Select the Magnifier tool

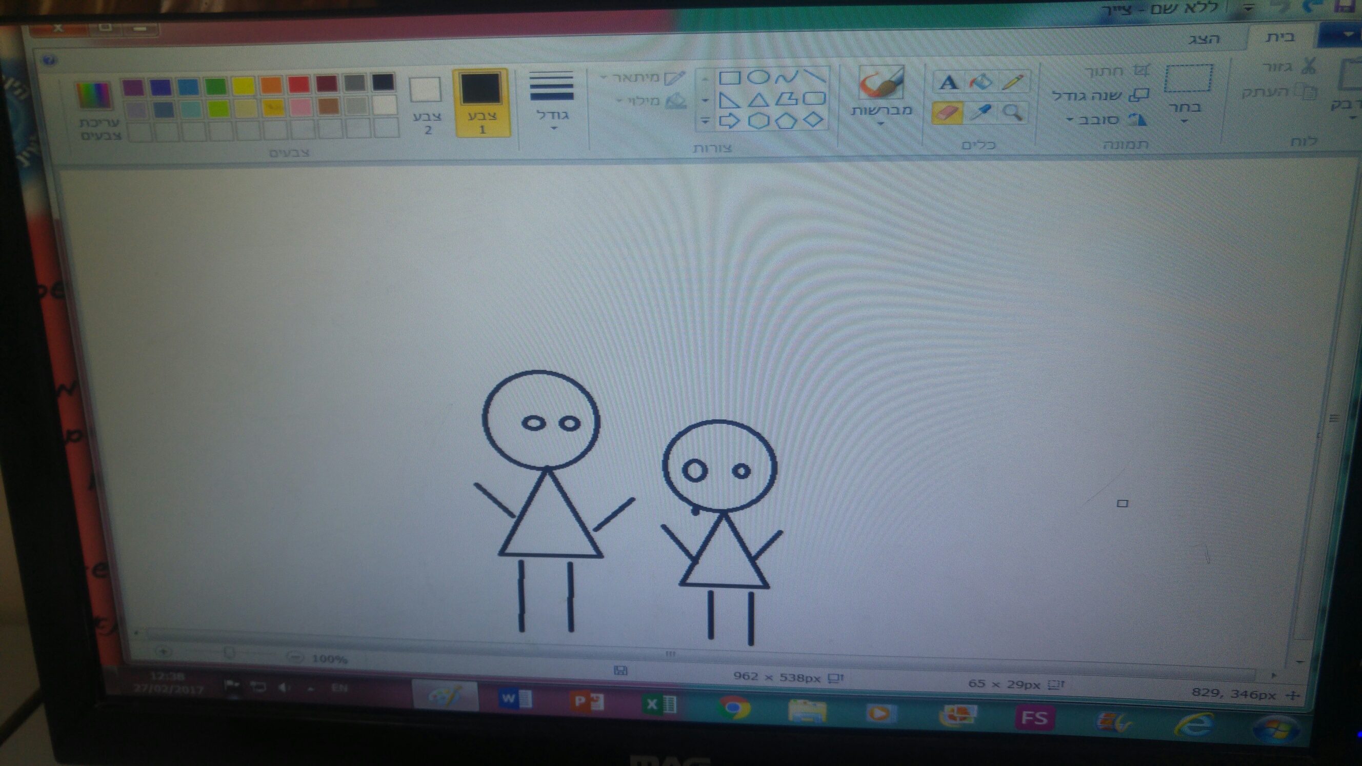pos(1012,113)
